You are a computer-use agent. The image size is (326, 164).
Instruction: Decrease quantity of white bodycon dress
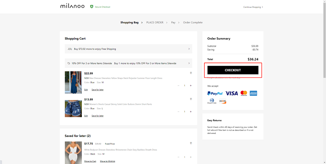pos(178,157)
